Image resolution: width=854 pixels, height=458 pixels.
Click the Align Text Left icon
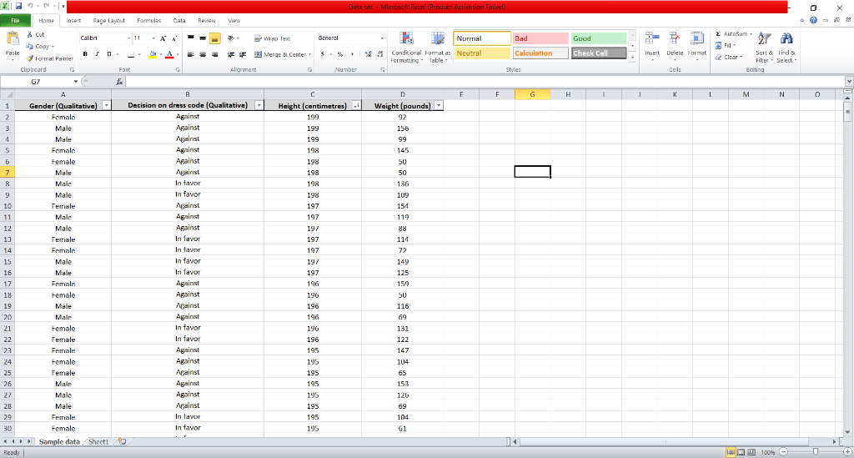pyautogui.click(x=191, y=54)
